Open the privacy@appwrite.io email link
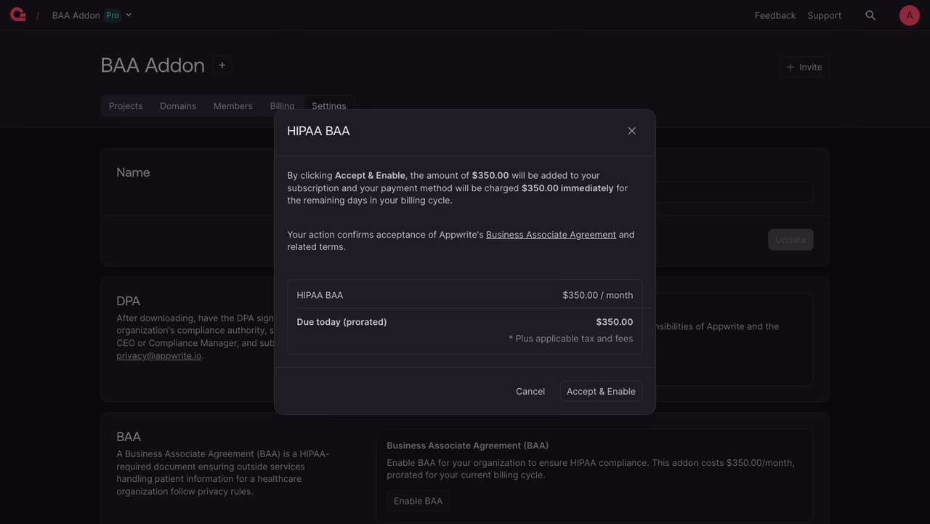930x524 pixels. click(158, 356)
